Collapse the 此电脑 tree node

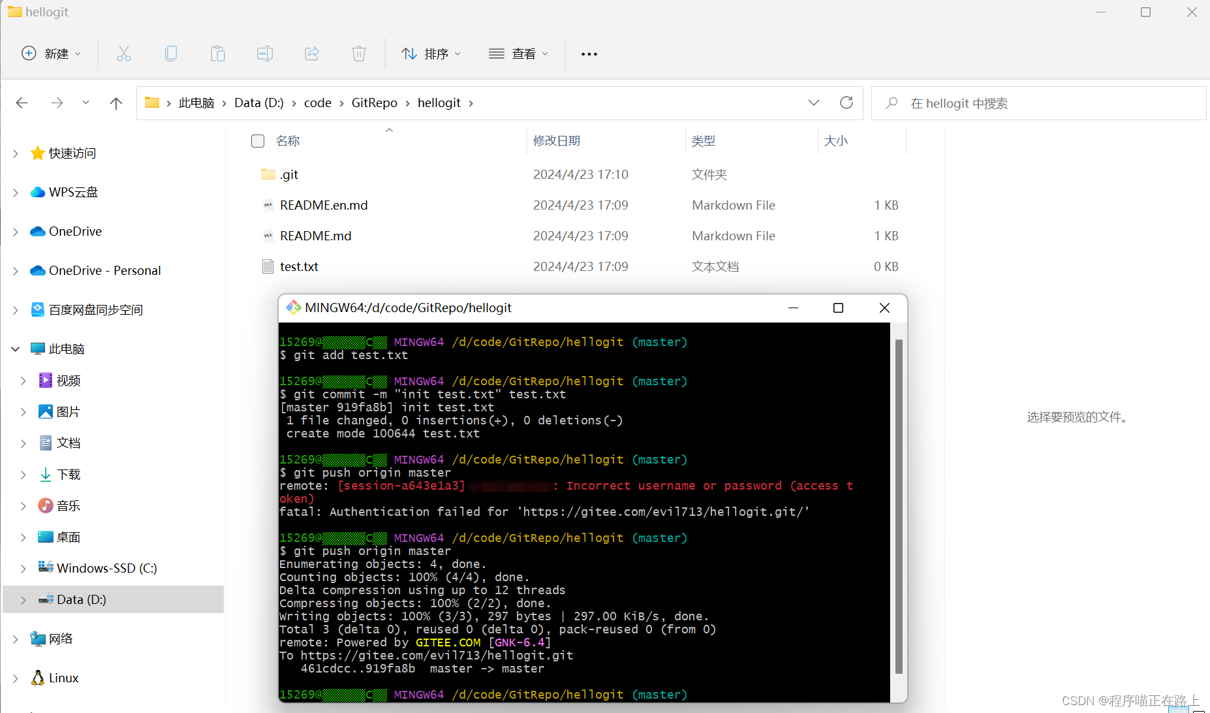click(x=16, y=349)
